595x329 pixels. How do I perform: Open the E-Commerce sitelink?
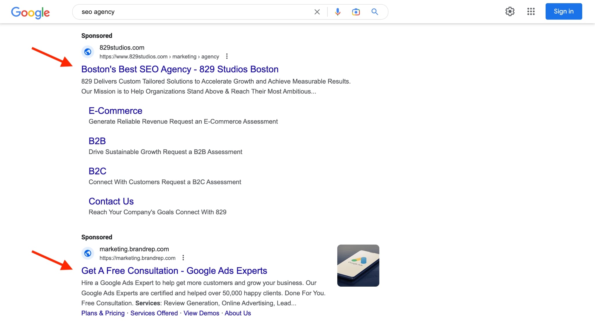point(115,111)
